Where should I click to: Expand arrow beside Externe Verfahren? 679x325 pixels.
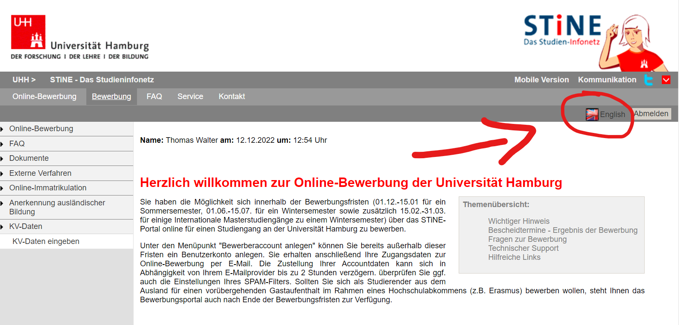(x=2, y=174)
